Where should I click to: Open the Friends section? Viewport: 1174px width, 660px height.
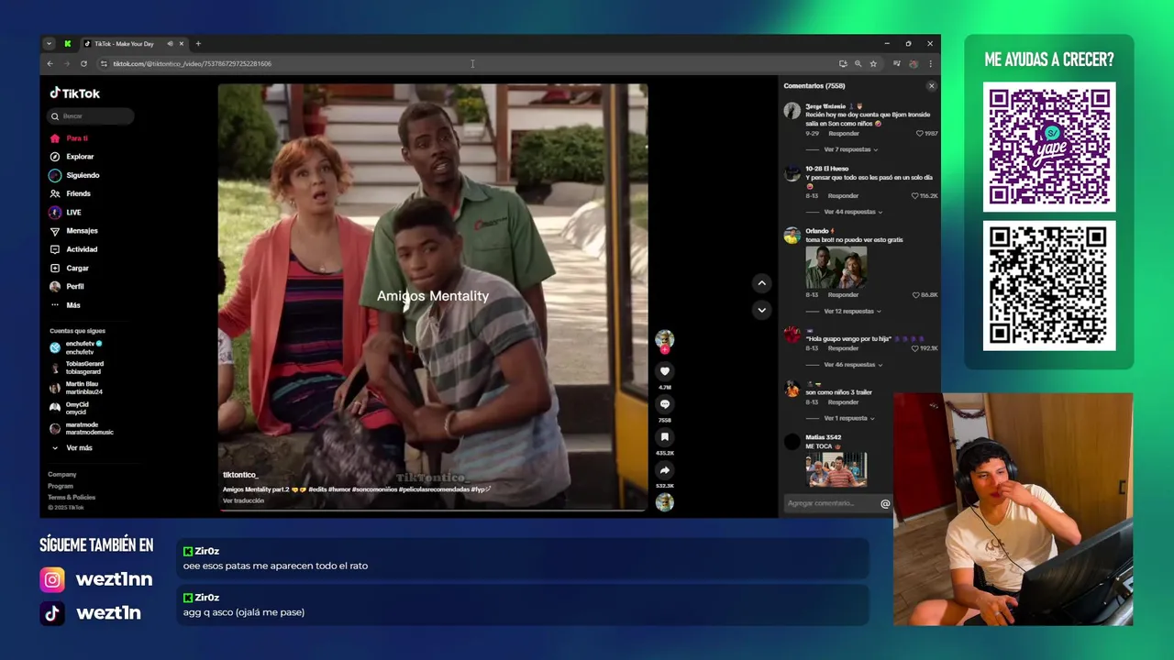coord(71,193)
